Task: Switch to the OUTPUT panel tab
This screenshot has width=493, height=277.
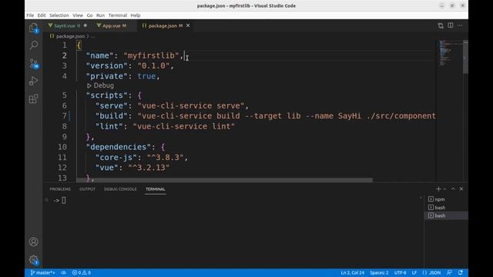Action: pos(87,189)
